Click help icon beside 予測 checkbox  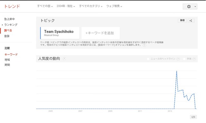pos(194,59)
